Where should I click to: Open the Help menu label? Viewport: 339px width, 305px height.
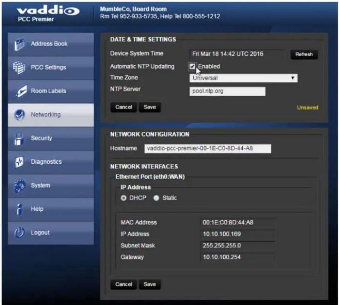(37, 209)
